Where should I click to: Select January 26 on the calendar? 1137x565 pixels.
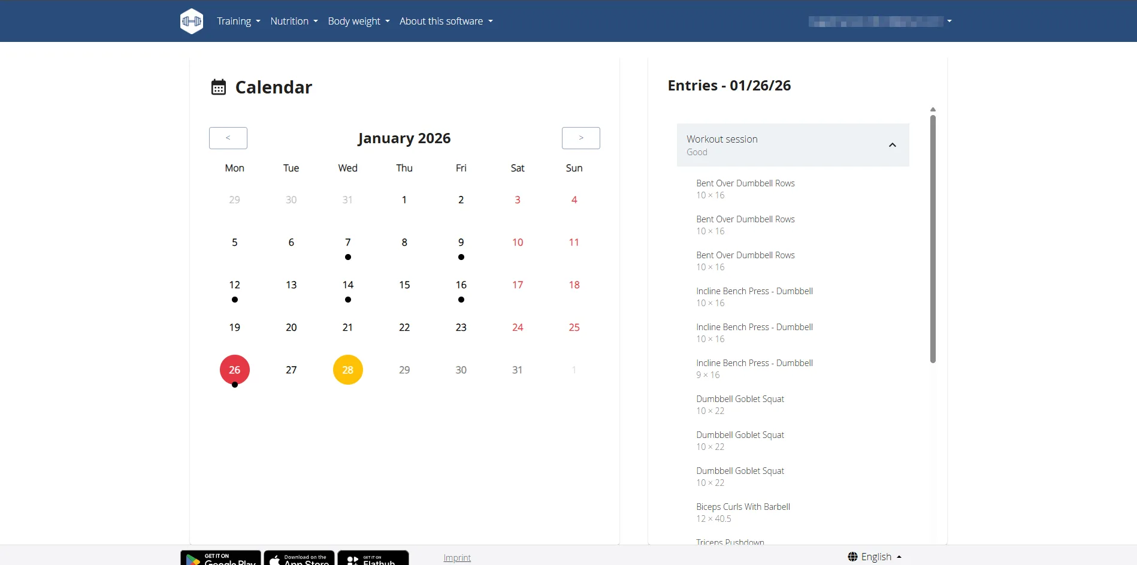[235, 370]
